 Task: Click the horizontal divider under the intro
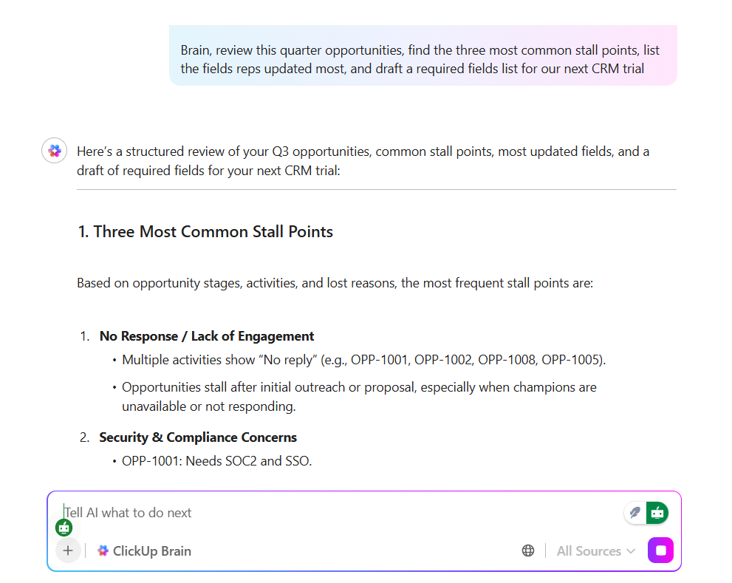coord(376,190)
